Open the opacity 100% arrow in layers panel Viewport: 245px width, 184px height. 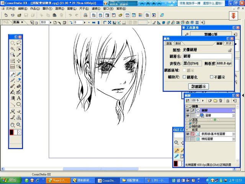pyautogui.click(x=203, y=100)
